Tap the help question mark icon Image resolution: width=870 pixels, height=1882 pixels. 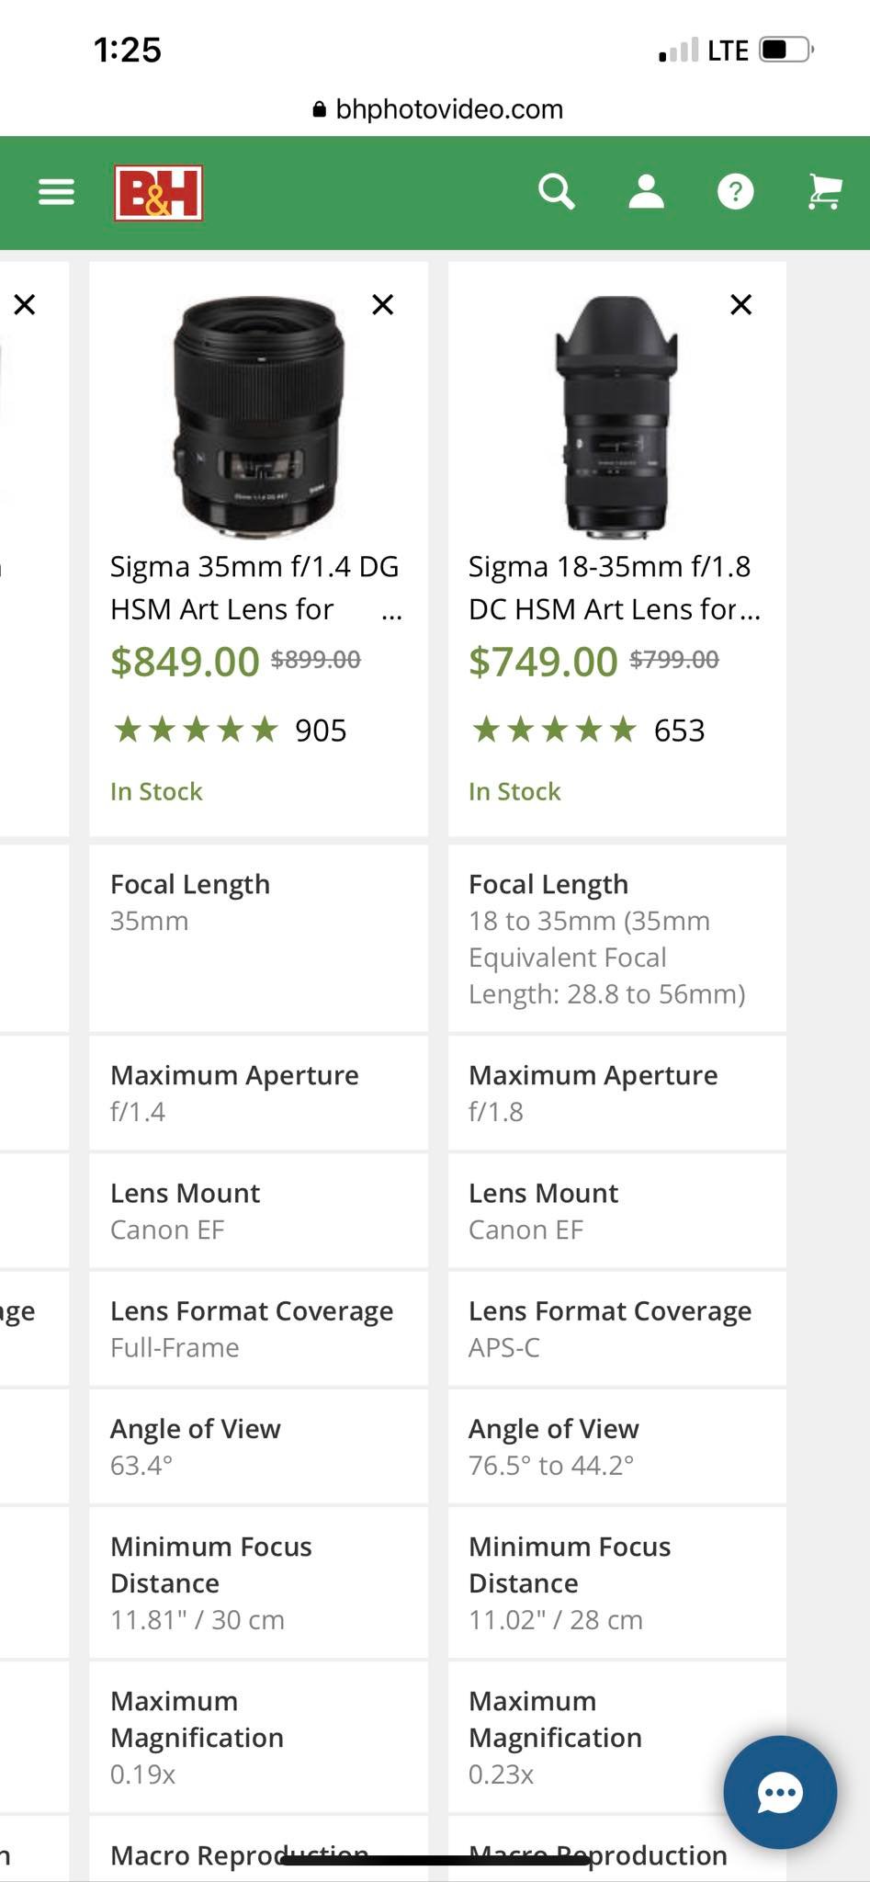[736, 192]
